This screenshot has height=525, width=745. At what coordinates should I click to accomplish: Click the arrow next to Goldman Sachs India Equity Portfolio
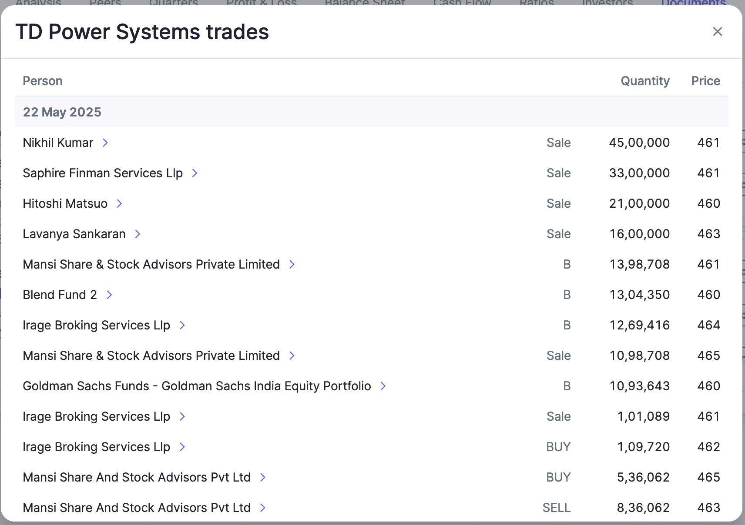coord(383,386)
